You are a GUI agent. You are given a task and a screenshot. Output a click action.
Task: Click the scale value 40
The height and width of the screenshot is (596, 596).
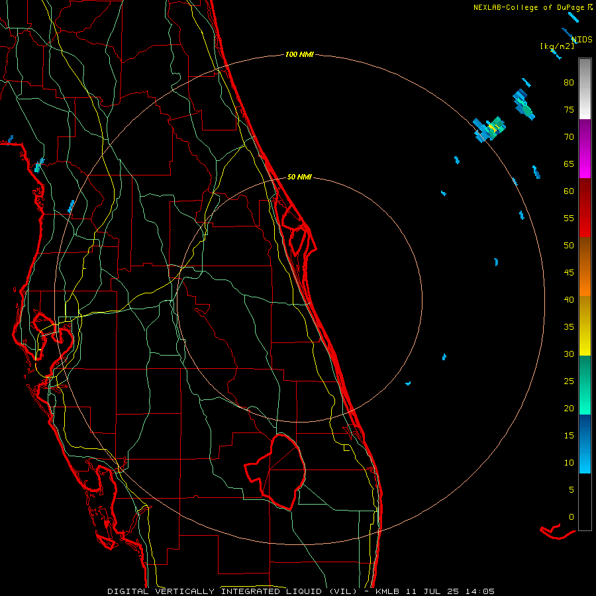click(569, 300)
